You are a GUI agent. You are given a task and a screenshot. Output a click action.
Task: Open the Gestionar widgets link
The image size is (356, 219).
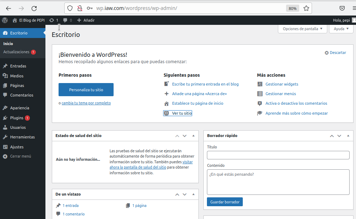[281, 84]
